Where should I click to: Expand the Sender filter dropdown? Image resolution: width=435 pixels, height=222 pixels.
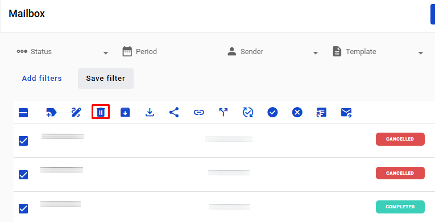273,52
